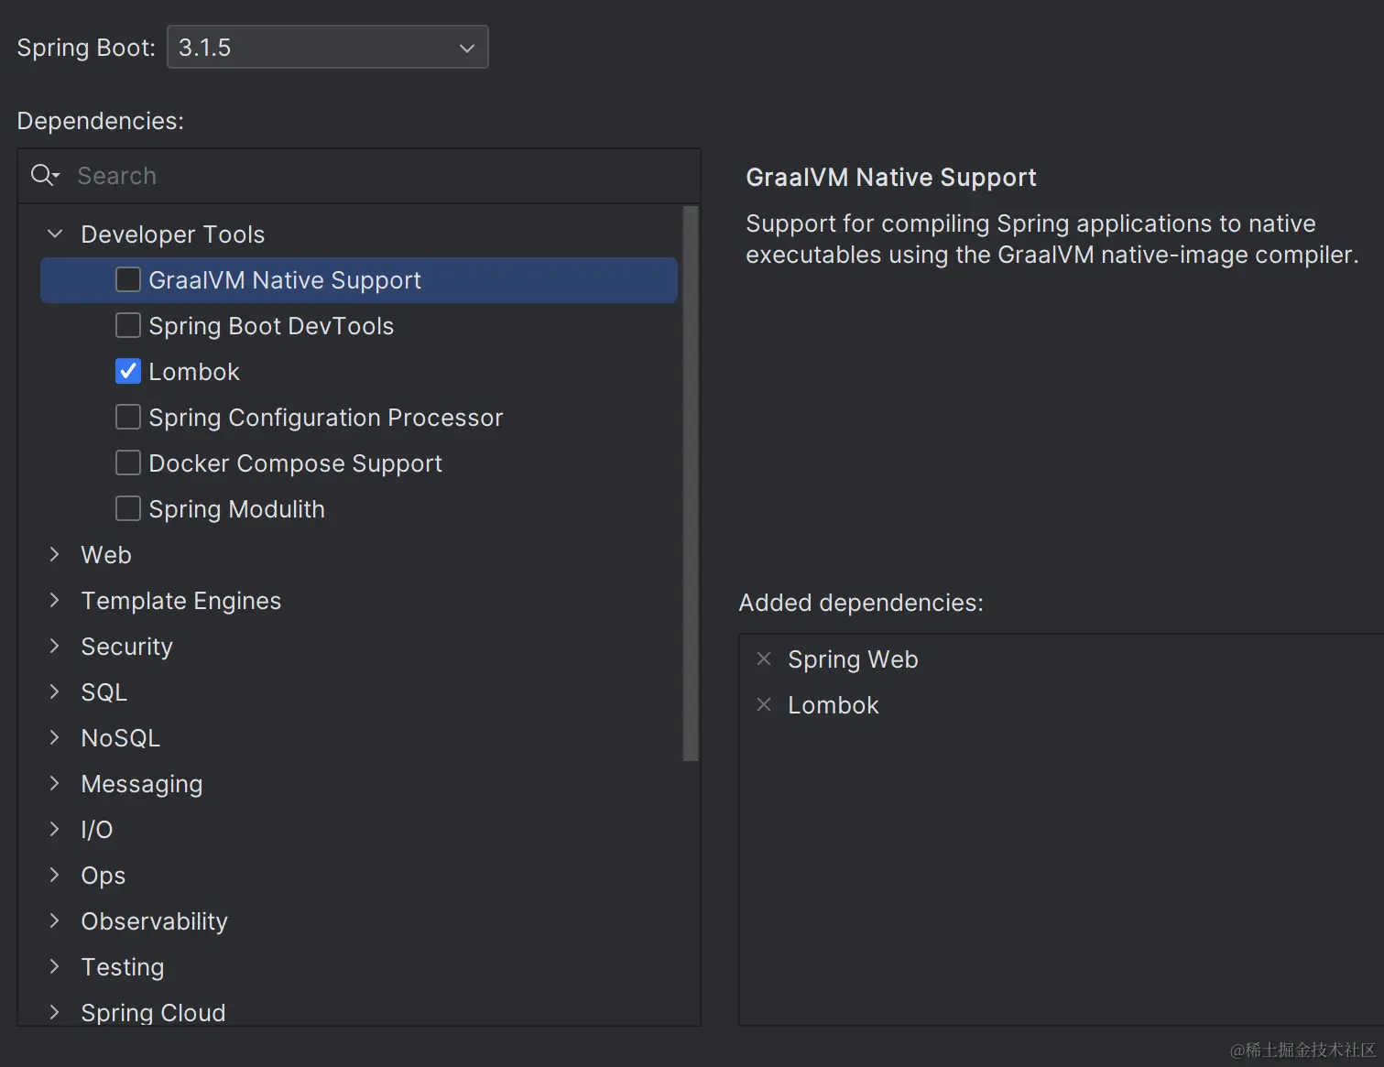Expand the Template Engines category
The image size is (1384, 1067).
(x=55, y=600)
